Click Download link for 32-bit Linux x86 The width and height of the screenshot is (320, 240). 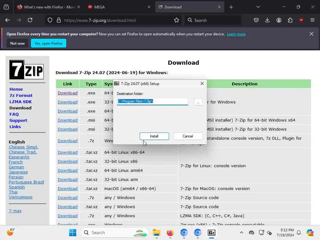pos(67,162)
